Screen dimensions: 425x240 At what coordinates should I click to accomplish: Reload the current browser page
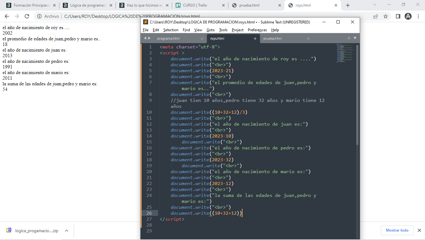click(27, 16)
